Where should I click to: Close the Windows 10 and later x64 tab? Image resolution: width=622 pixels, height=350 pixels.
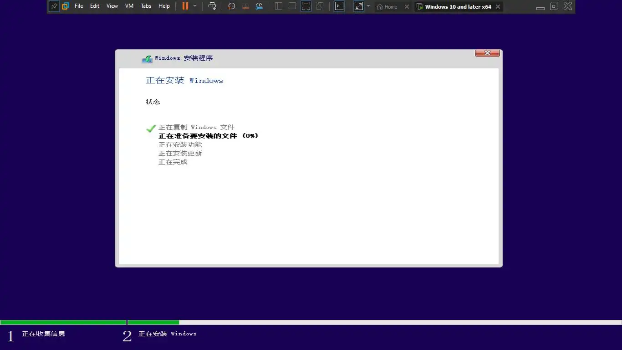[498, 7]
